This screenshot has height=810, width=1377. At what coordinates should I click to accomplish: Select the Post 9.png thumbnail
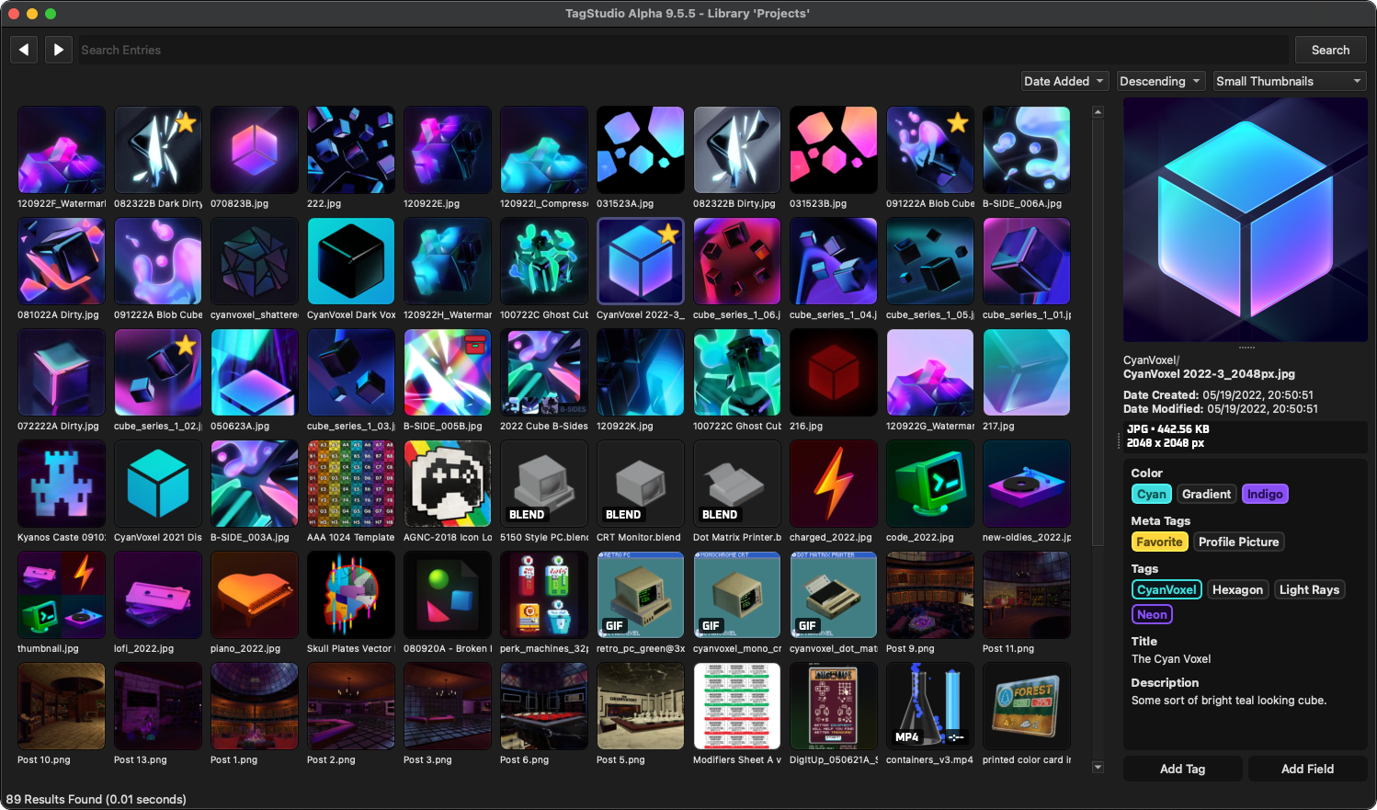coord(929,595)
